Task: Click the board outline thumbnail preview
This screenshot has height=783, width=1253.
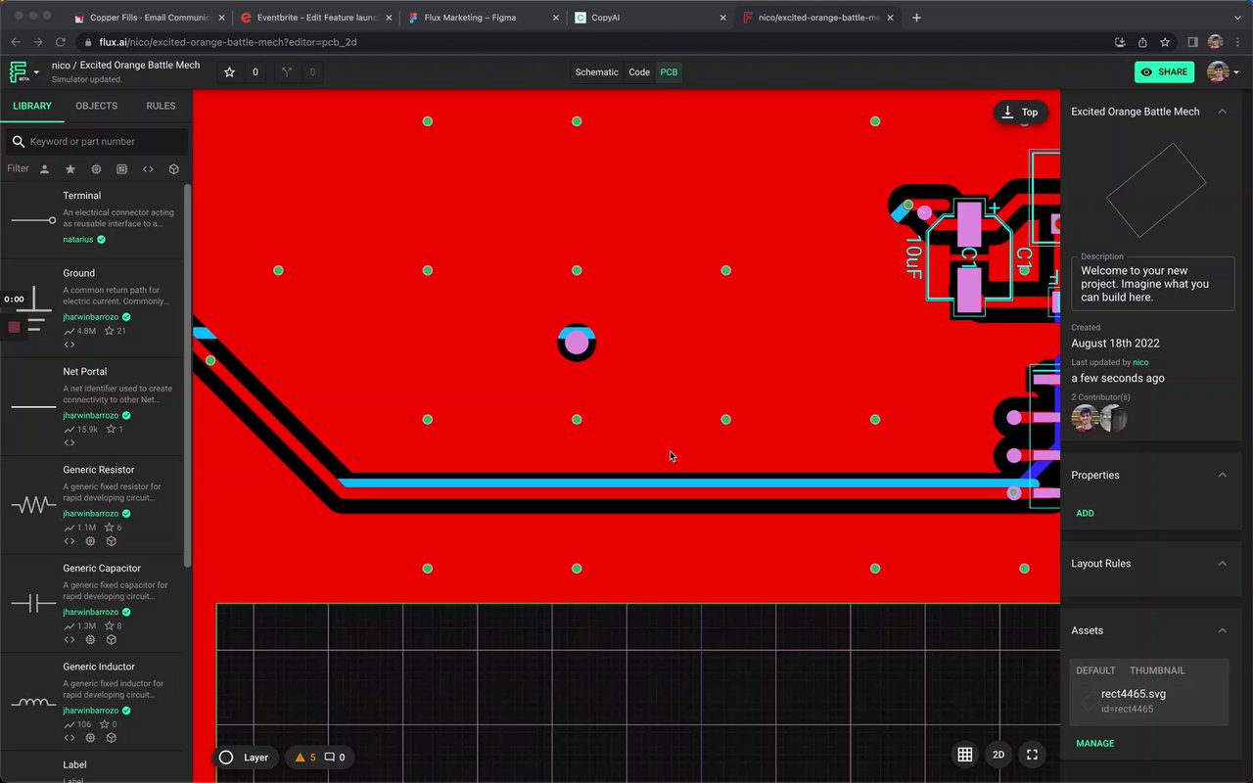Action: point(1156,190)
